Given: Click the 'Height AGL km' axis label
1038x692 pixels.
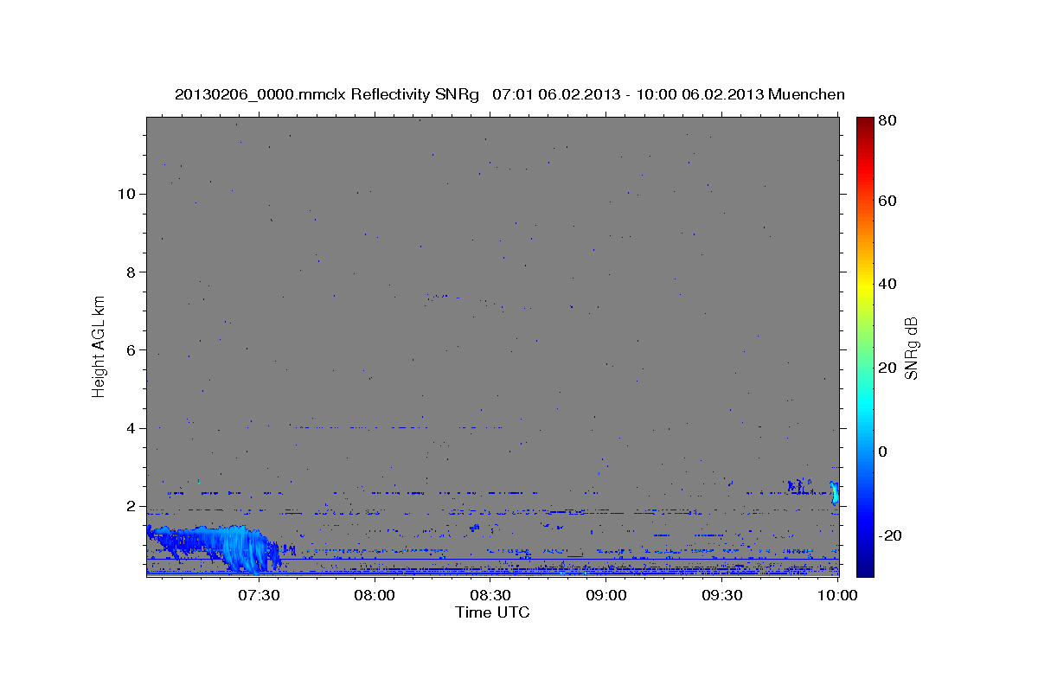Looking at the screenshot, I should pyautogui.click(x=99, y=345).
